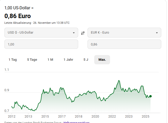Choose the 1 Jahr time range
This screenshot has height=123, width=168.
click(x=68, y=60)
